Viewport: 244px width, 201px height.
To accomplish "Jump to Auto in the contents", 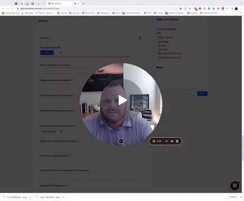I will click(x=159, y=33).
